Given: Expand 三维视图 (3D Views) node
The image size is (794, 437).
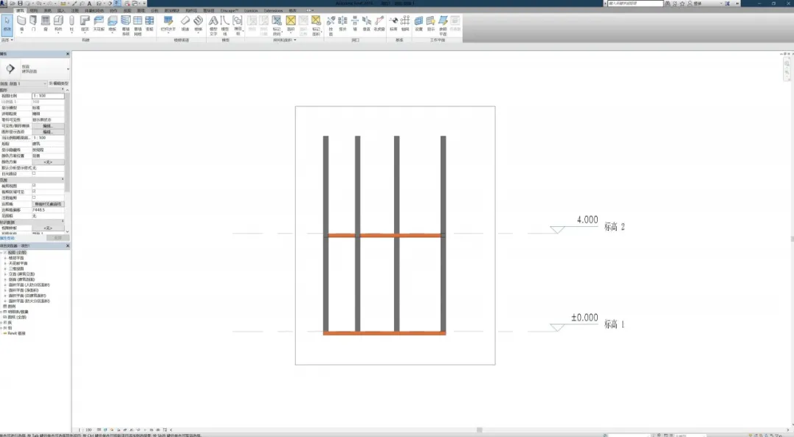Looking at the screenshot, I should [x=6, y=269].
